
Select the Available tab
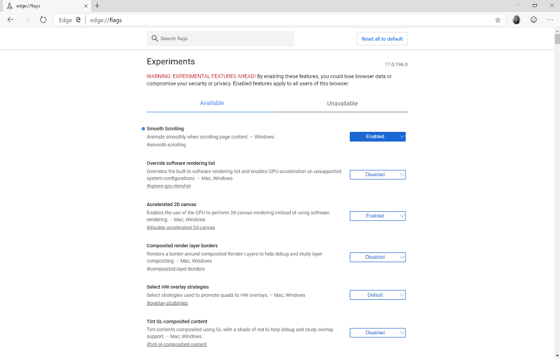pyautogui.click(x=212, y=103)
